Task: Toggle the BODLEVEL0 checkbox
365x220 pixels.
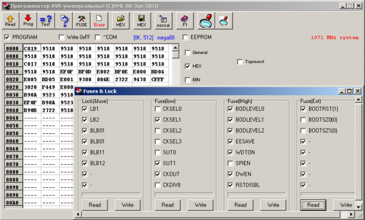Action: (x=231, y=109)
